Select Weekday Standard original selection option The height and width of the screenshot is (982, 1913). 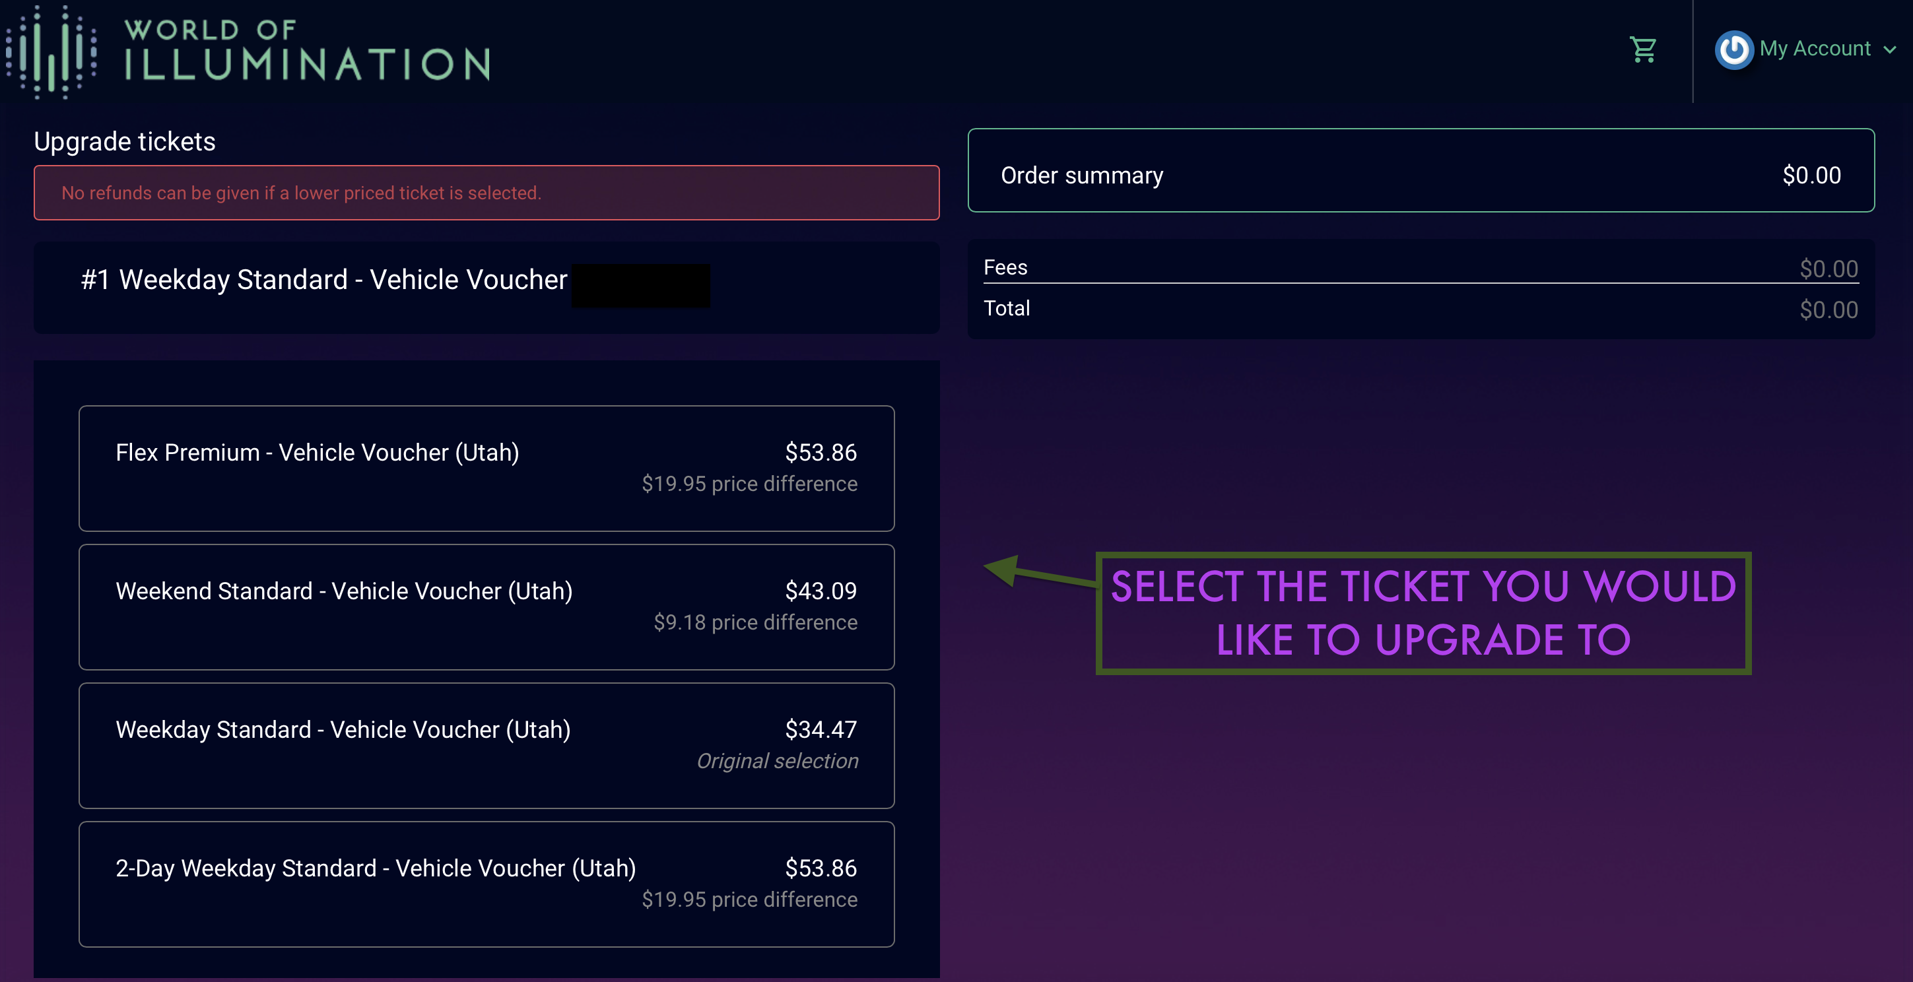coord(487,746)
